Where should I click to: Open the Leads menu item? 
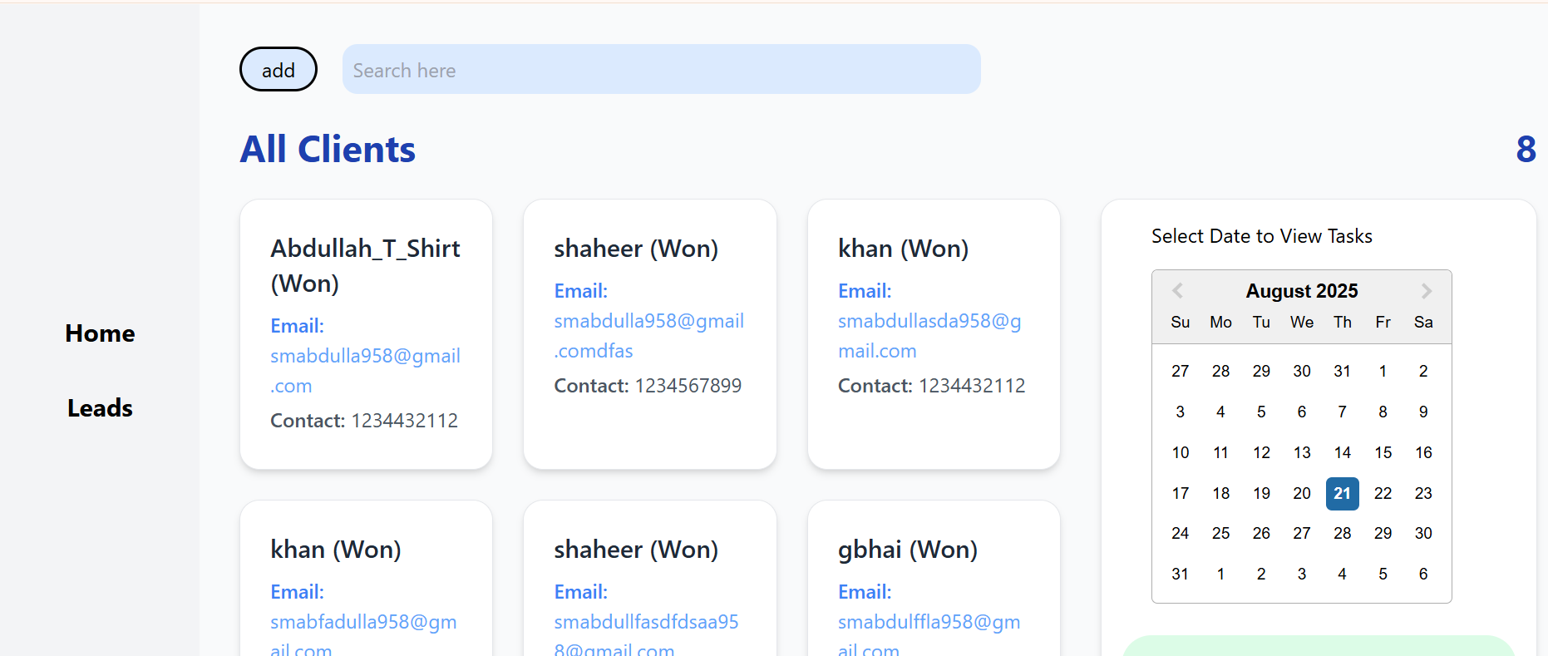pos(100,408)
